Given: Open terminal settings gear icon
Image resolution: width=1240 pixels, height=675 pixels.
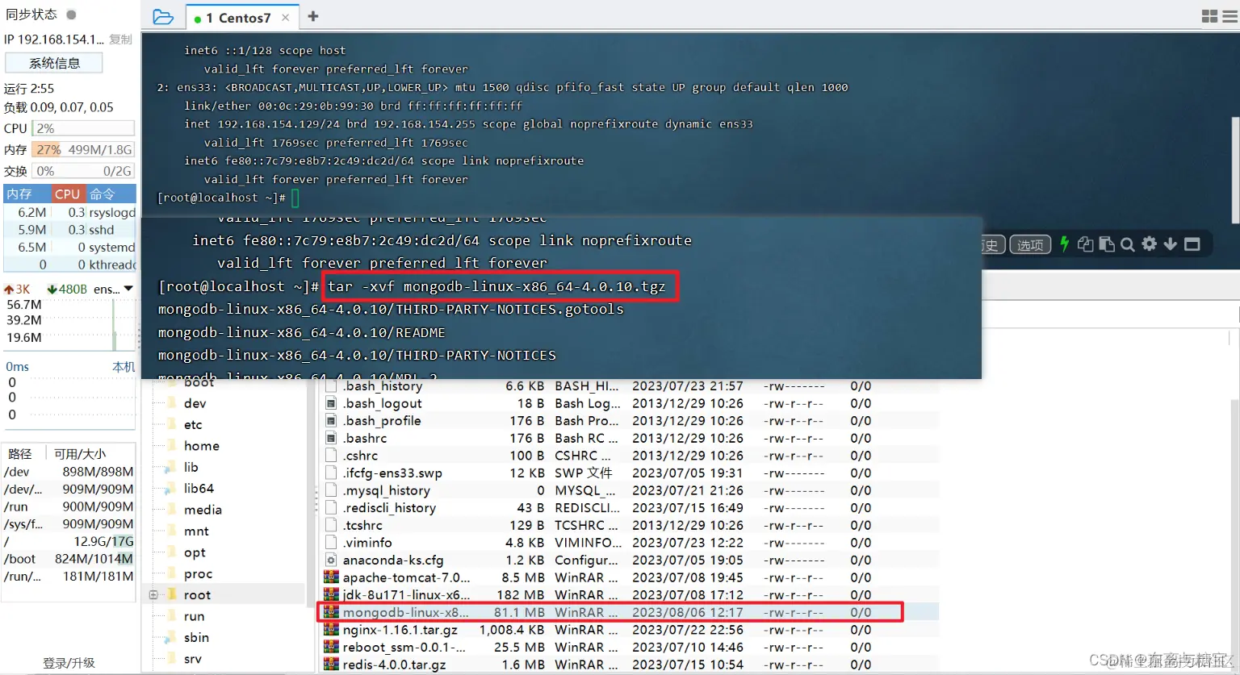Looking at the screenshot, I should [1150, 244].
